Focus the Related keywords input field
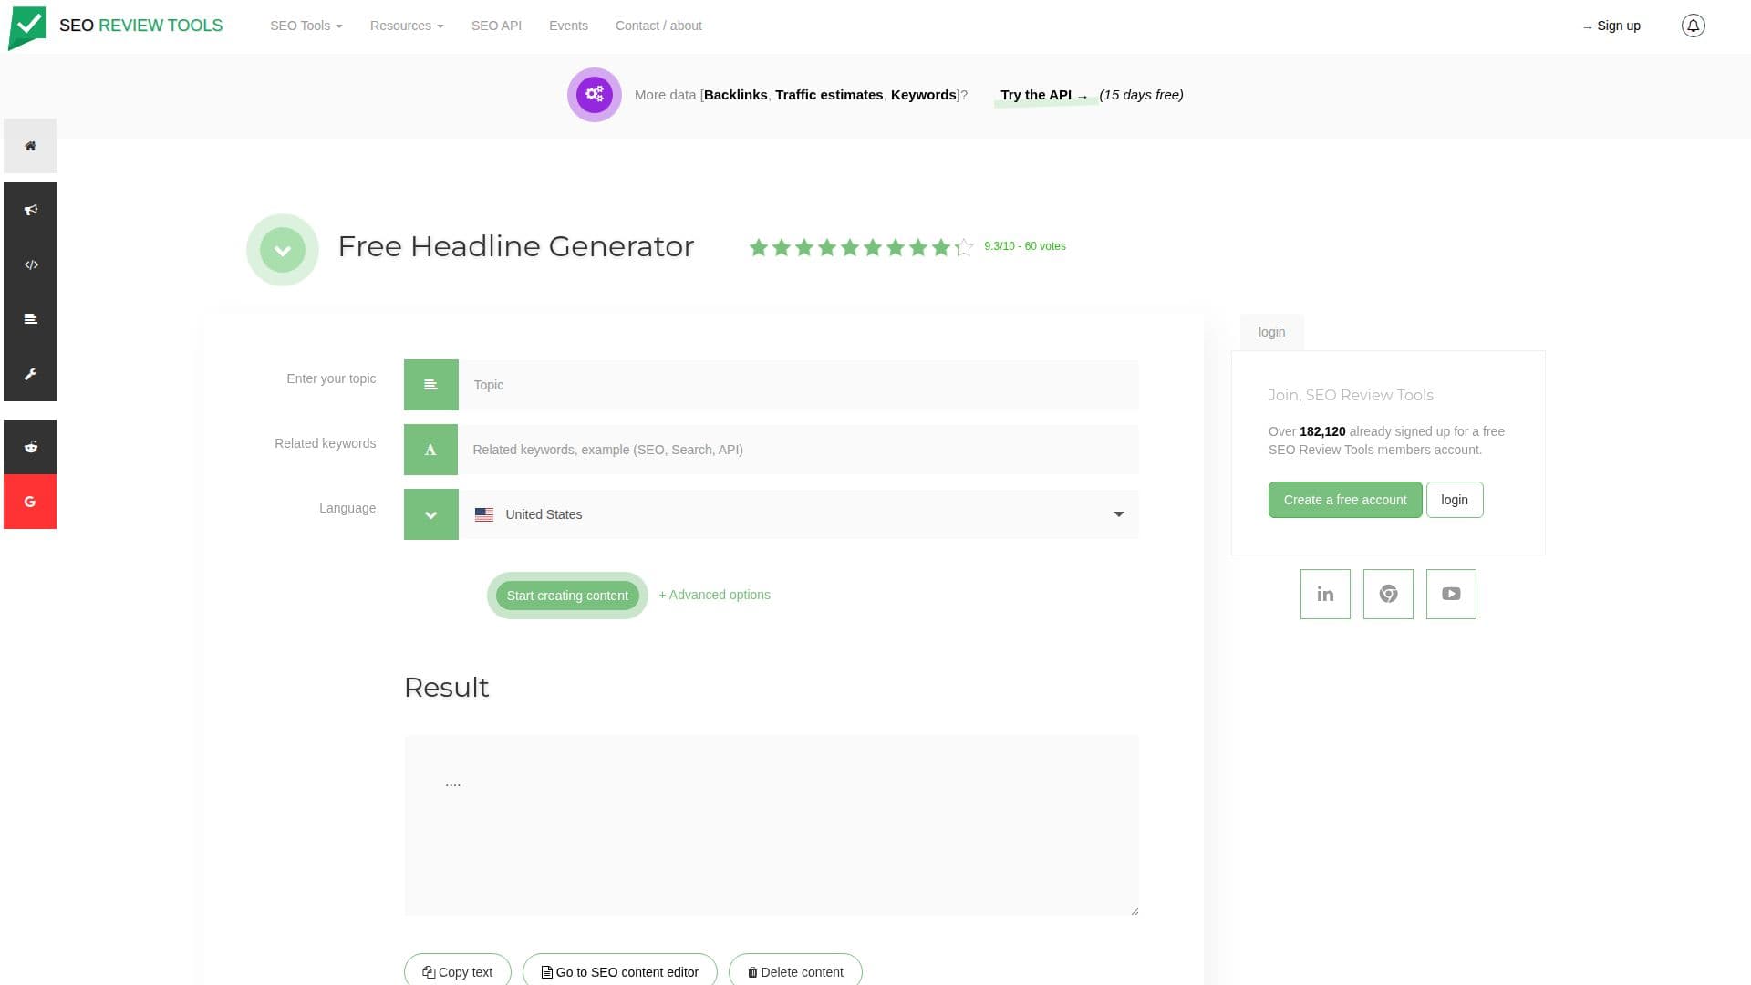The image size is (1751, 985). (x=798, y=450)
